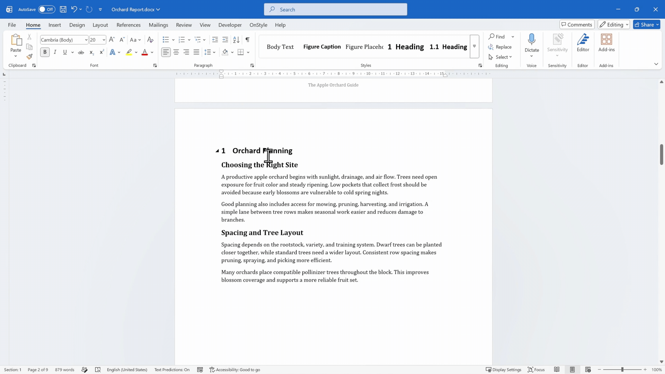Clear all formatting icon
This screenshot has height=374, width=665.
pyautogui.click(x=150, y=40)
